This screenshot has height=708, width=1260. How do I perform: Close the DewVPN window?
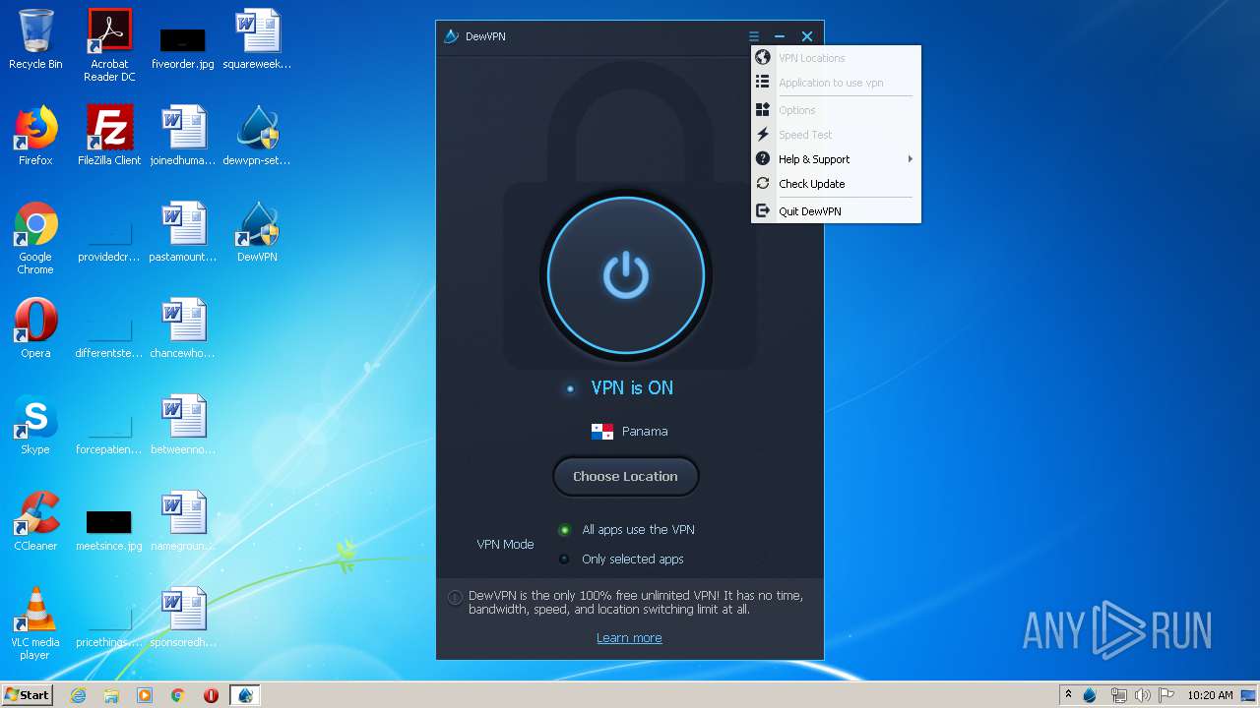(807, 36)
